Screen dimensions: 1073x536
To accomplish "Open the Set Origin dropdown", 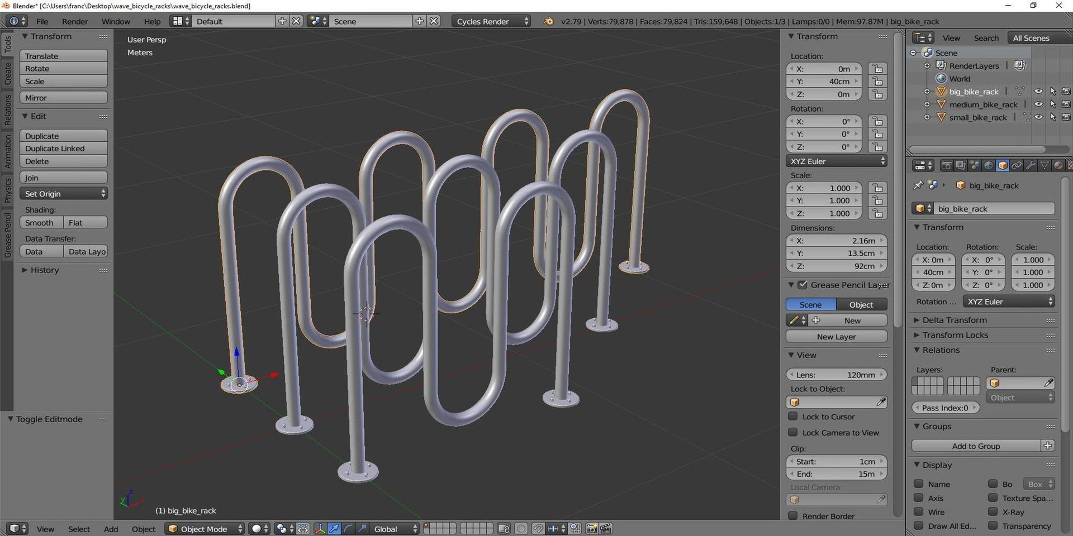I will [64, 194].
